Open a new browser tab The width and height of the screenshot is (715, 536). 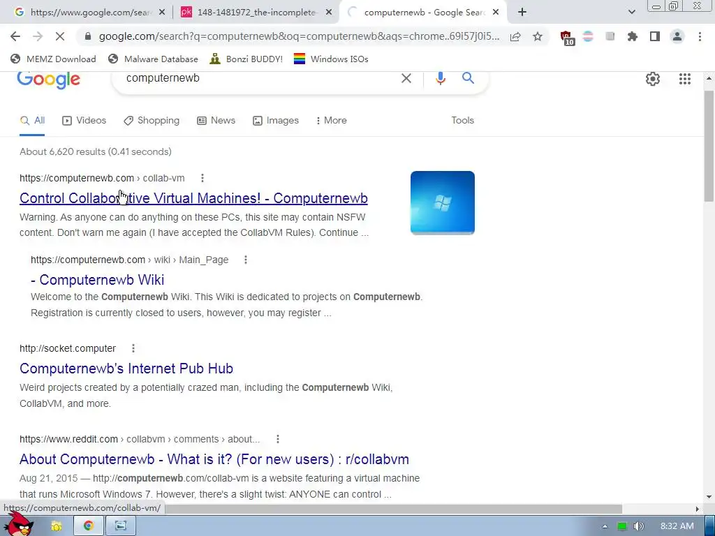tap(522, 13)
